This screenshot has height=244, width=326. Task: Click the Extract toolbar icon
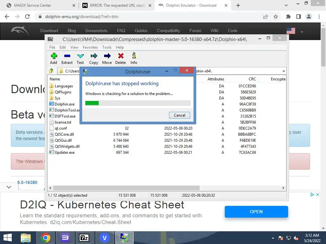[67, 56]
